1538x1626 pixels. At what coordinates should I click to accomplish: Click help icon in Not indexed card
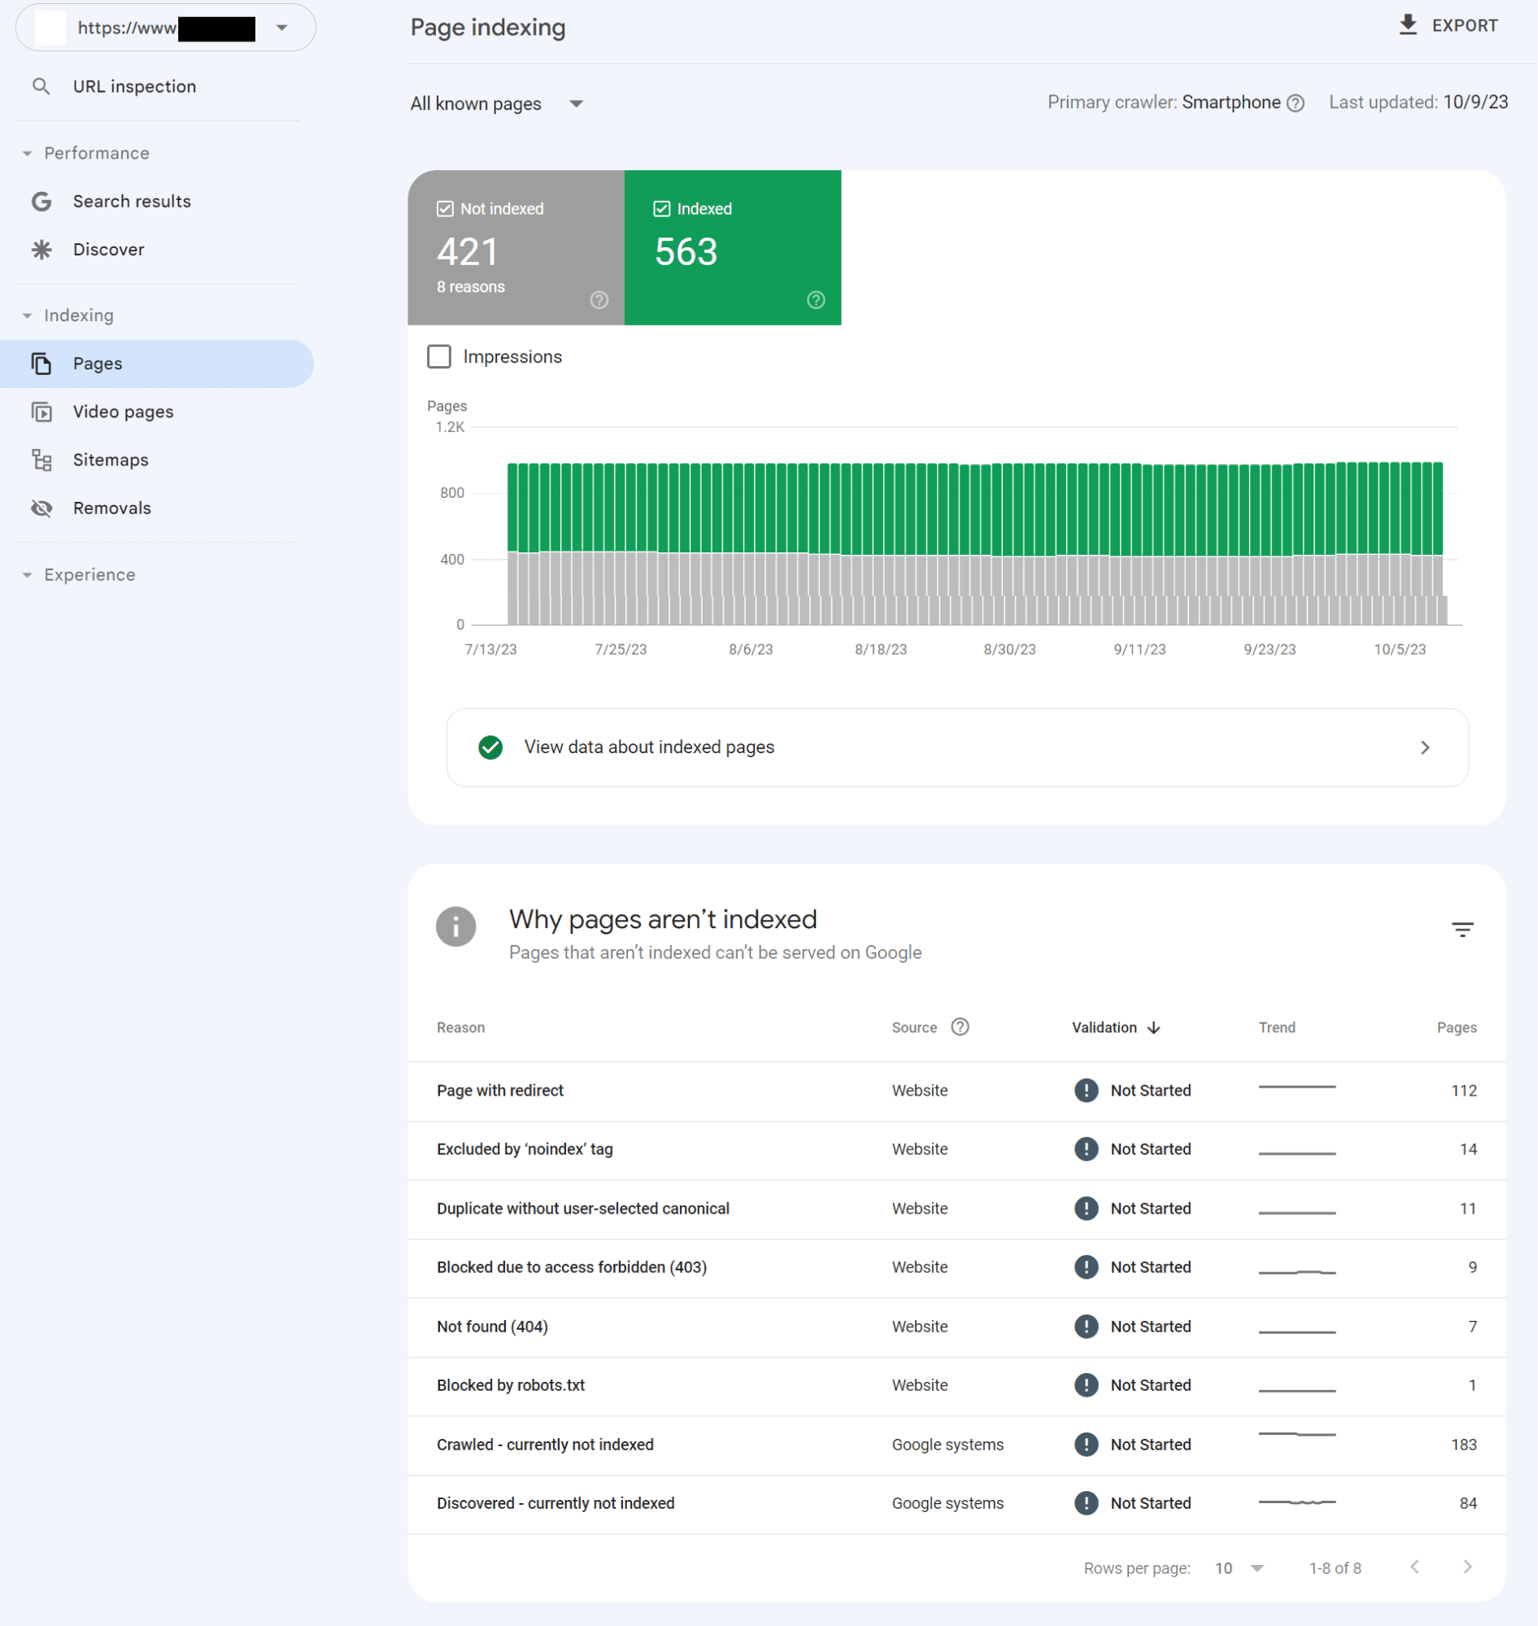pyautogui.click(x=599, y=300)
